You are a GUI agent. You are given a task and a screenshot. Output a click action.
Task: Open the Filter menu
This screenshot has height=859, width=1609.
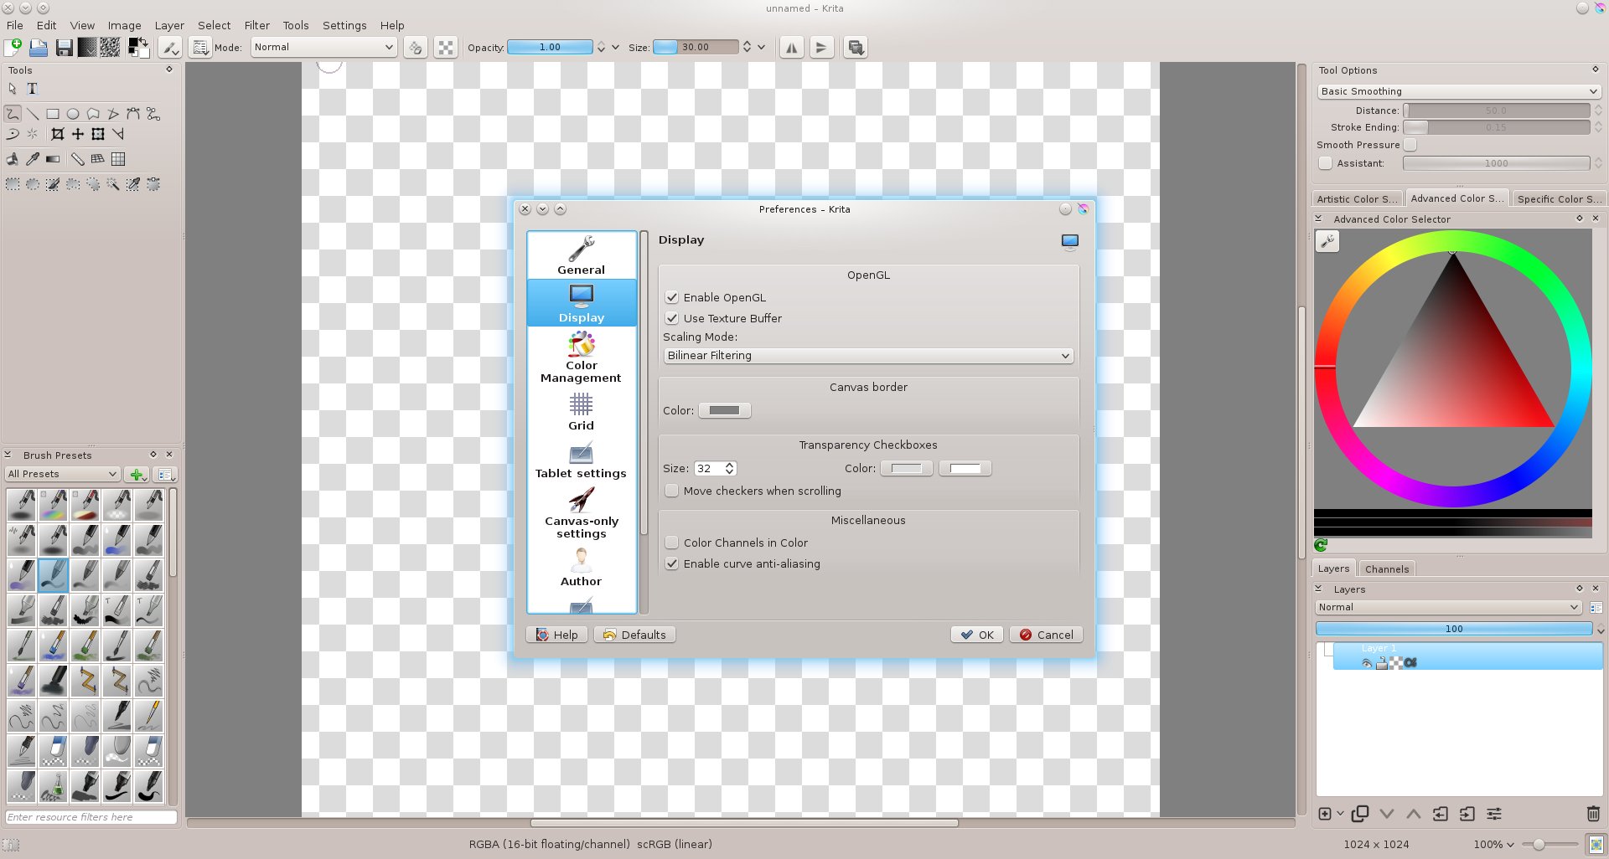256,26
